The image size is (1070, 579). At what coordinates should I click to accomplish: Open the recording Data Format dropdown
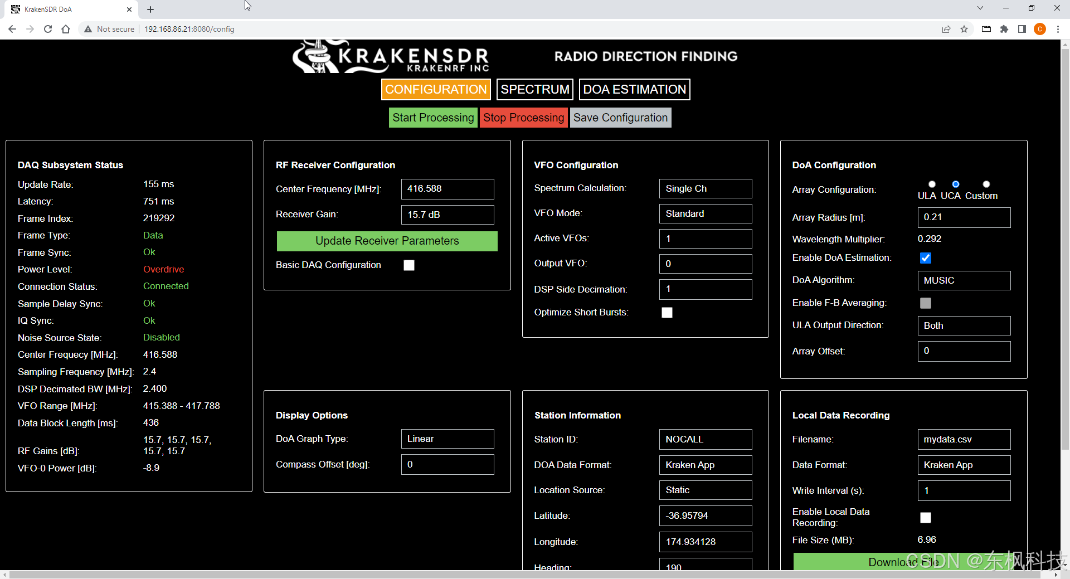[964, 465]
